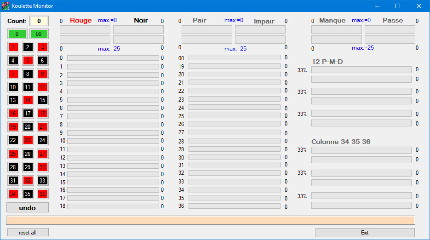Select red number 9 button
This screenshot has height=240, width=430.
(42, 74)
